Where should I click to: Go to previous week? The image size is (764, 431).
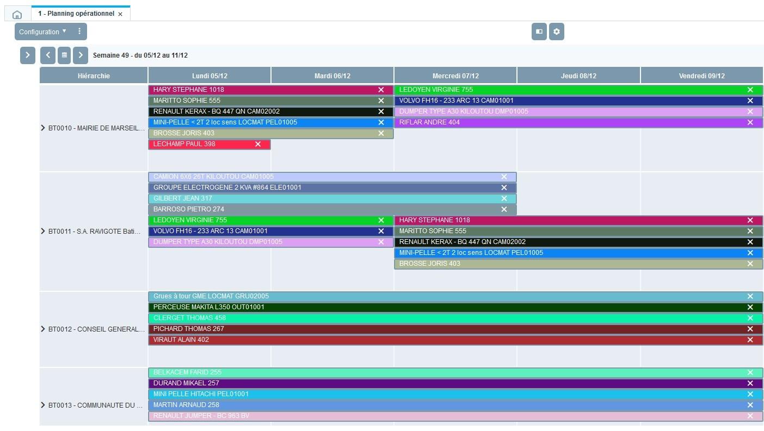tap(48, 55)
